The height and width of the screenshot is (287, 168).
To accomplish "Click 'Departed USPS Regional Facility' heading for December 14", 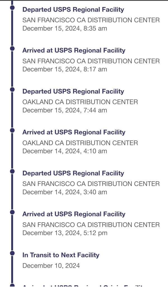I will 73,173.
